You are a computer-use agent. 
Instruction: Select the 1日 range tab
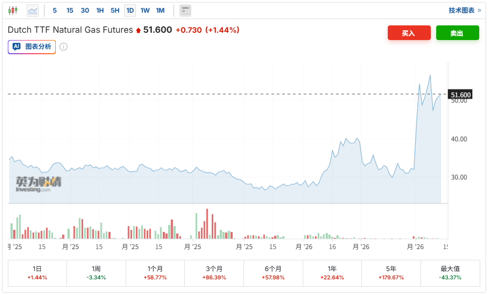coord(37,273)
